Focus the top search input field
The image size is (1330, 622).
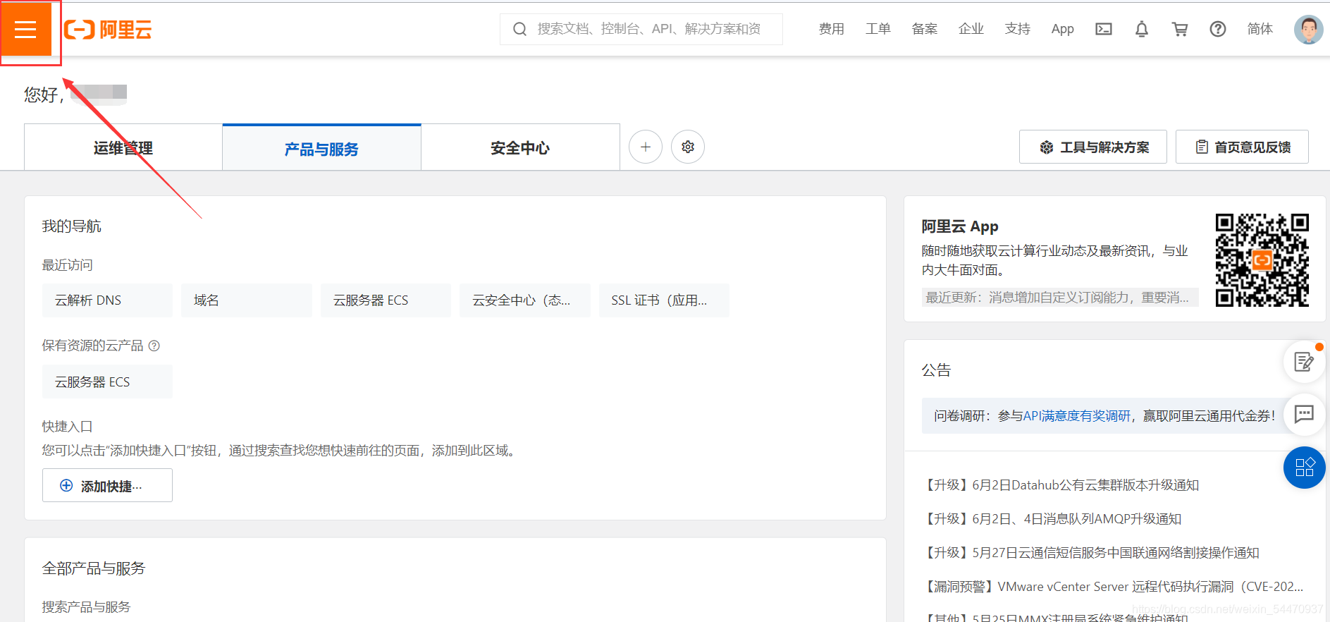pyautogui.click(x=641, y=29)
